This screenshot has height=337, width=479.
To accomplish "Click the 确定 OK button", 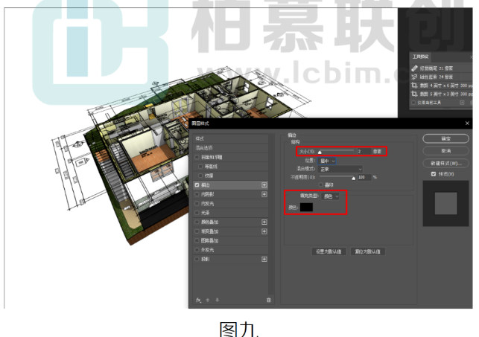I will tap(445, 139).
